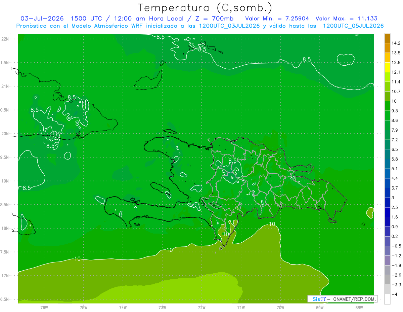Click the "76W" longitude axis label
The image size is (403, 312).
point(44,308)
